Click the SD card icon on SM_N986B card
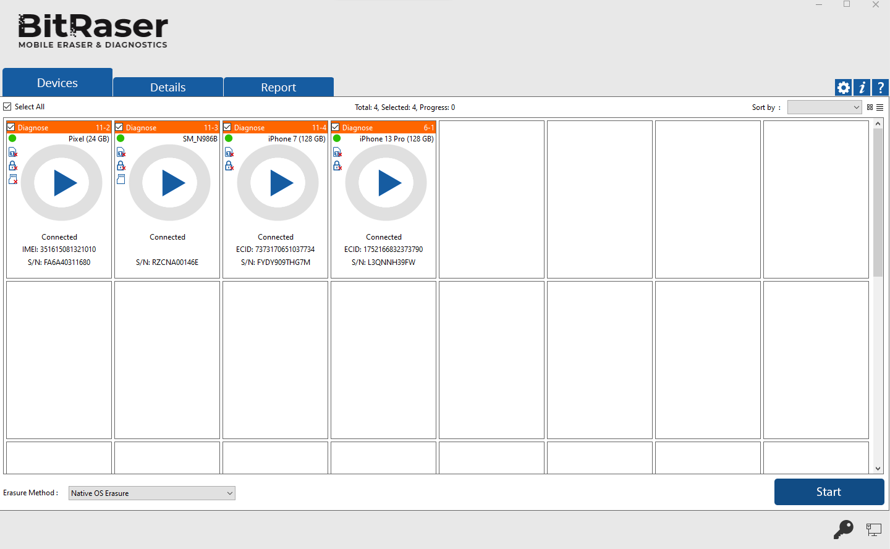Image resolution: width=890 pixels, height=549 pixels. tap(121, 179)
